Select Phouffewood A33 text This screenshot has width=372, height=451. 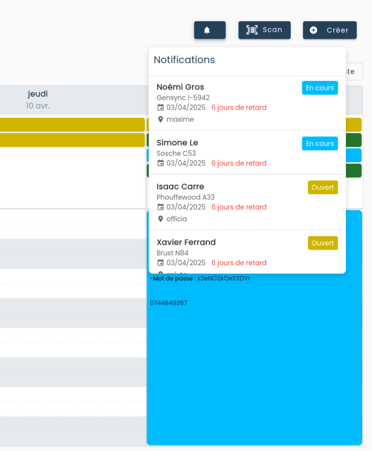tap(186, 197)
